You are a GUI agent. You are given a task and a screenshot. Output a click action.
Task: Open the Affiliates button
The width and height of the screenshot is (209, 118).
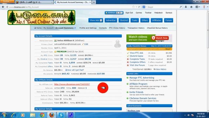(157, 20)
